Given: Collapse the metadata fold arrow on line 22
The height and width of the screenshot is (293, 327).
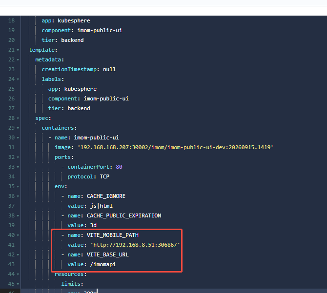Looking at the screenshot, I should pos(18,60).
